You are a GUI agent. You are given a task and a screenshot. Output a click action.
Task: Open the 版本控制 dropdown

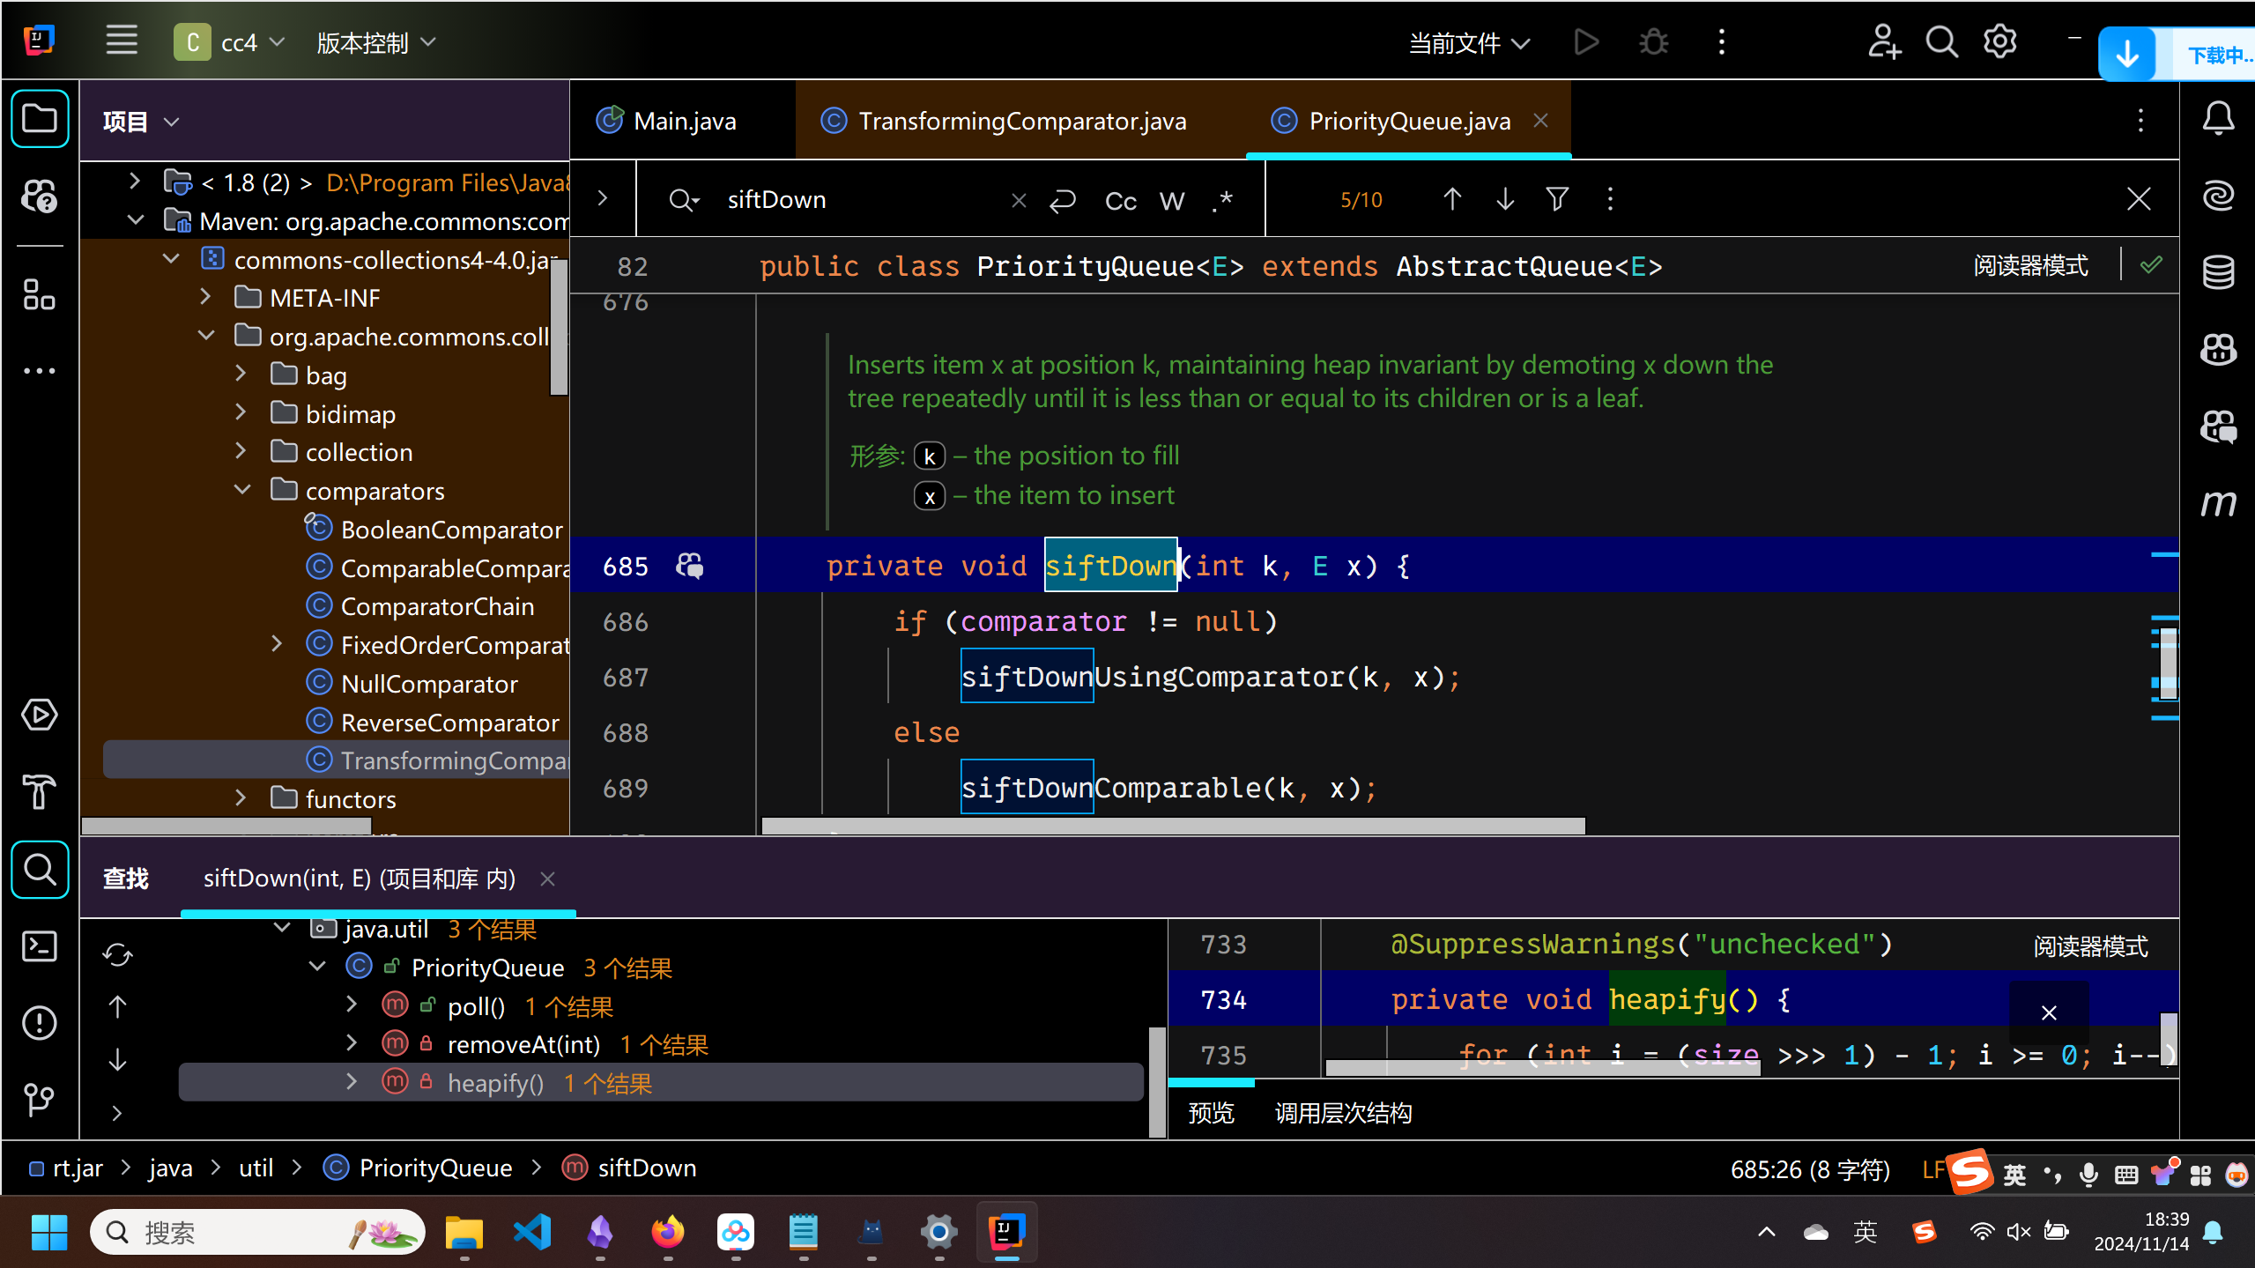376,42
